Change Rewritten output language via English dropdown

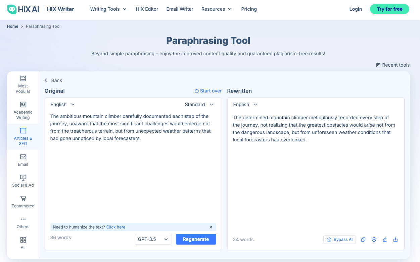tap(245, 104)
